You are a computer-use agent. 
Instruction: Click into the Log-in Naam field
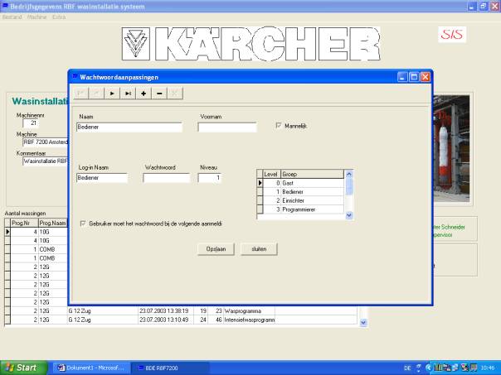pos(102,178)
